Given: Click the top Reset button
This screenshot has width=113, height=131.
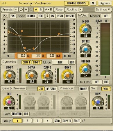Looking at the screenshot, I should (x=59, y=10).
